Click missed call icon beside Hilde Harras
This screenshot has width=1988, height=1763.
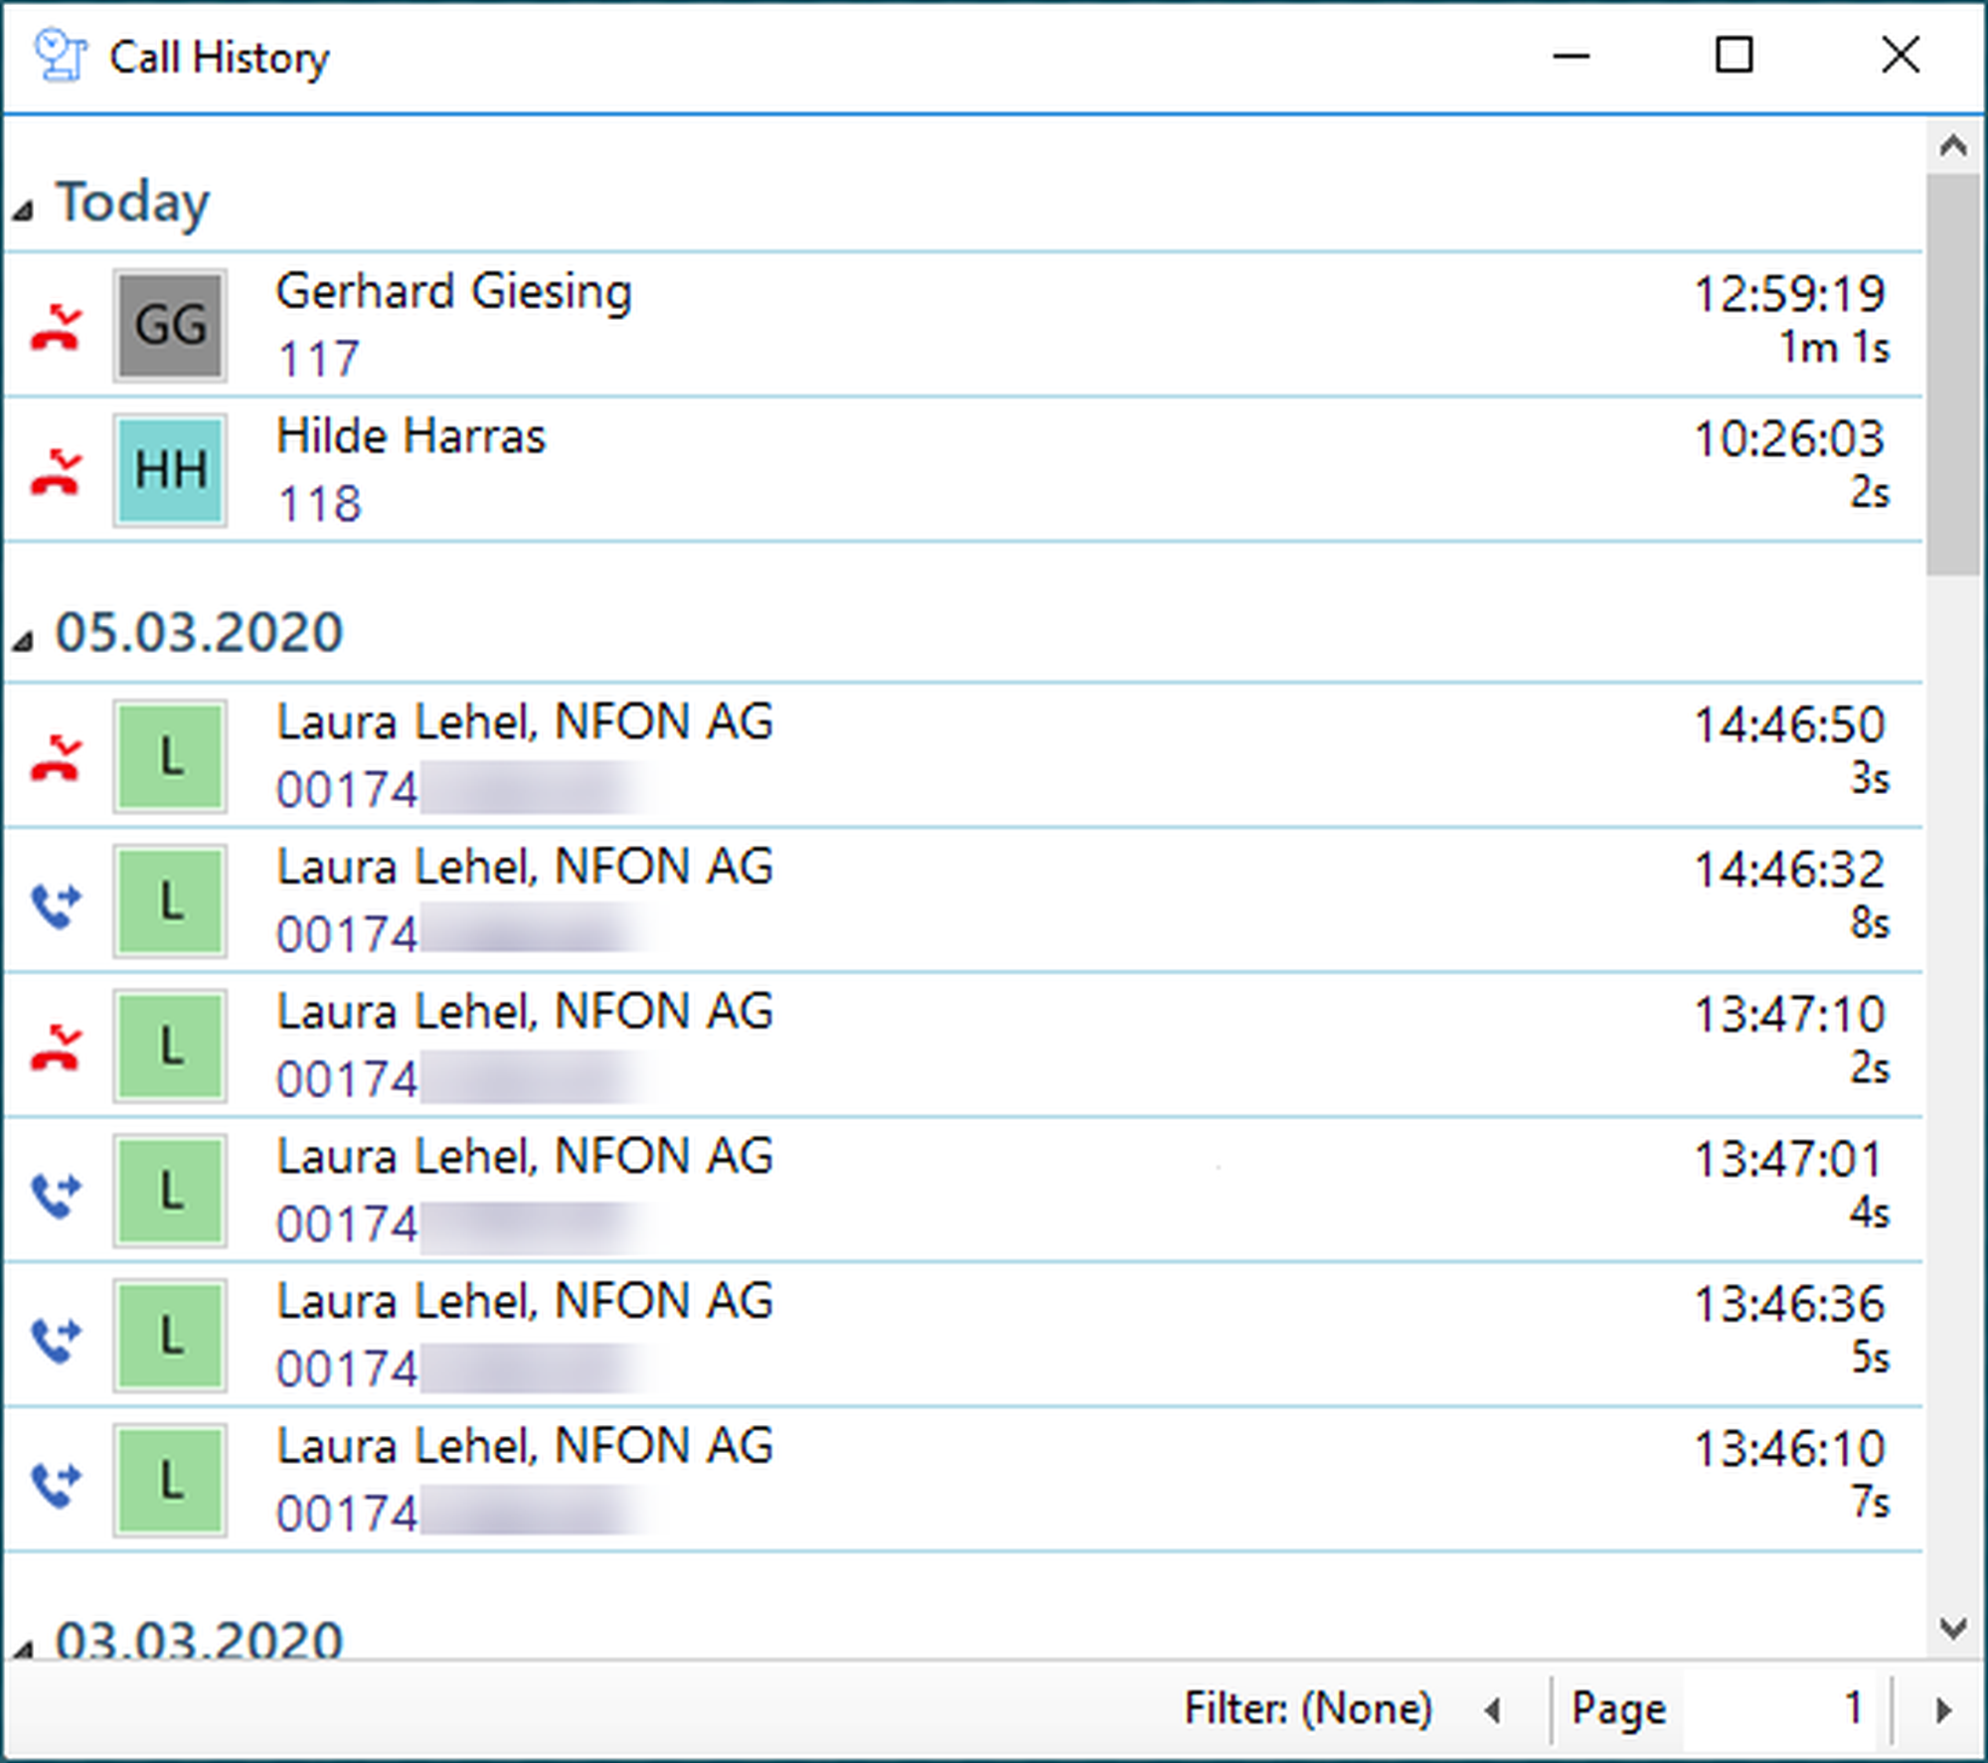click(55, 472)
